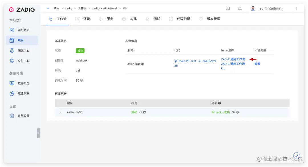This screenshot has width=308, height=167.
Task: Click the green 成功 status badge
Action: pyautogui.click(x=80, y=50)
